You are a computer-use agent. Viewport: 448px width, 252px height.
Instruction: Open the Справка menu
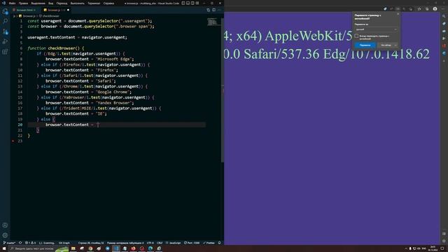[108, 3]
